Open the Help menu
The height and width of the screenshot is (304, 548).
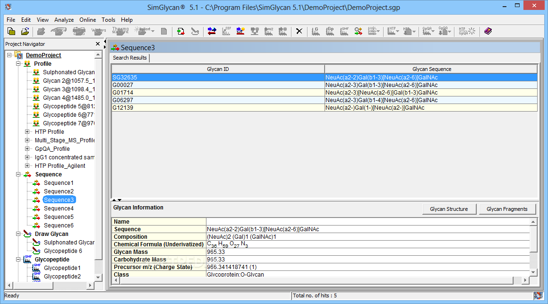(127, 20)
